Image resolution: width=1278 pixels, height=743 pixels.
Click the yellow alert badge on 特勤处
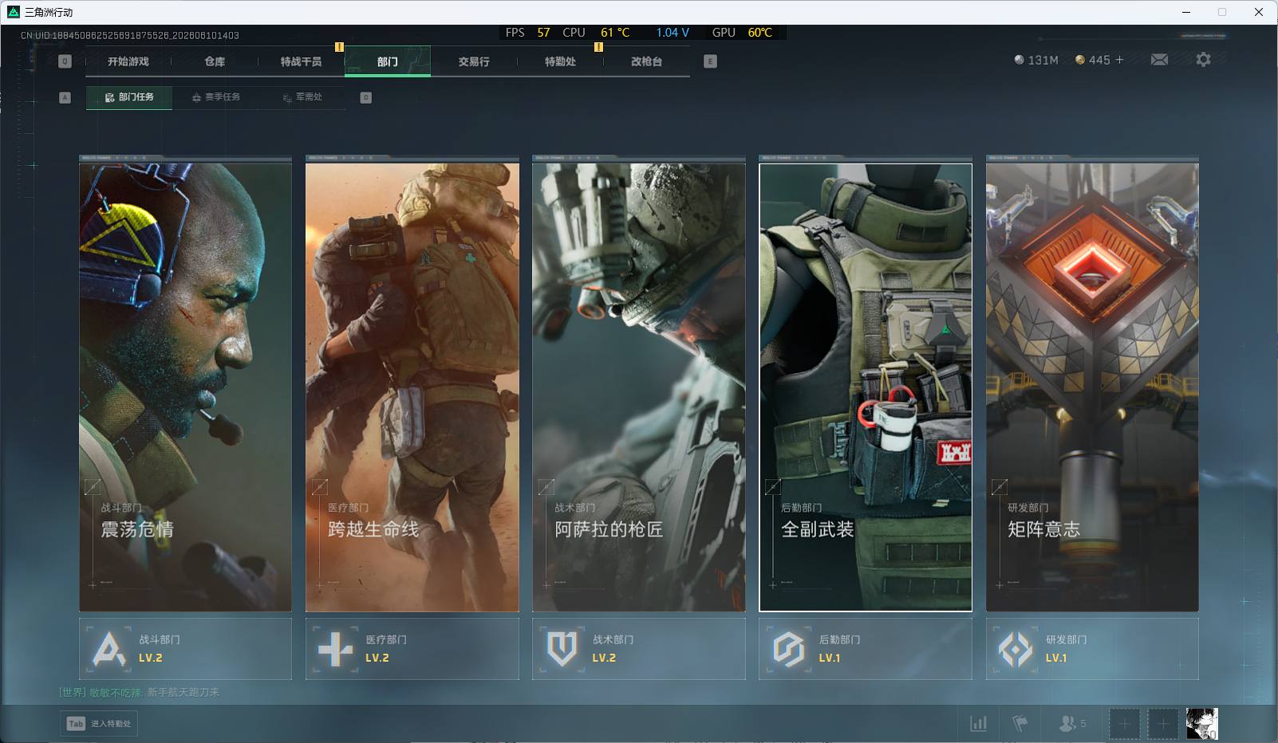pos(598,47)
